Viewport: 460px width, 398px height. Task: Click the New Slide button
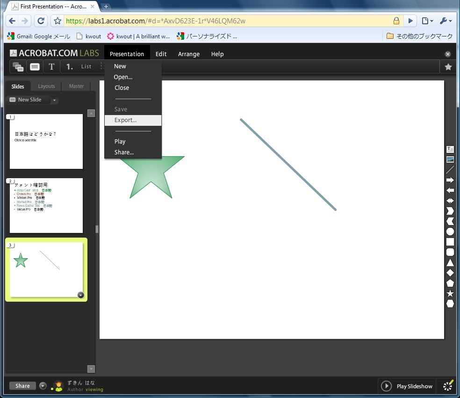(x=28, y=100)
